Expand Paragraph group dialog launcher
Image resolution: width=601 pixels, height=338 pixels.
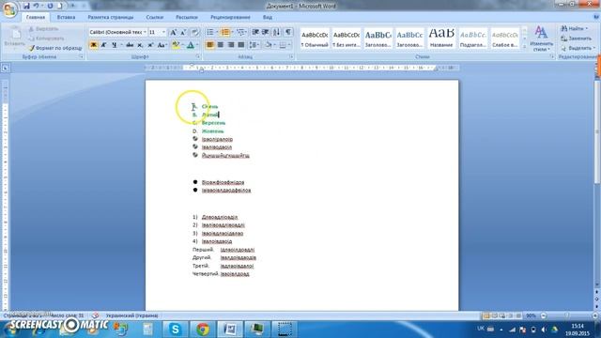click(x=291, y=56)
